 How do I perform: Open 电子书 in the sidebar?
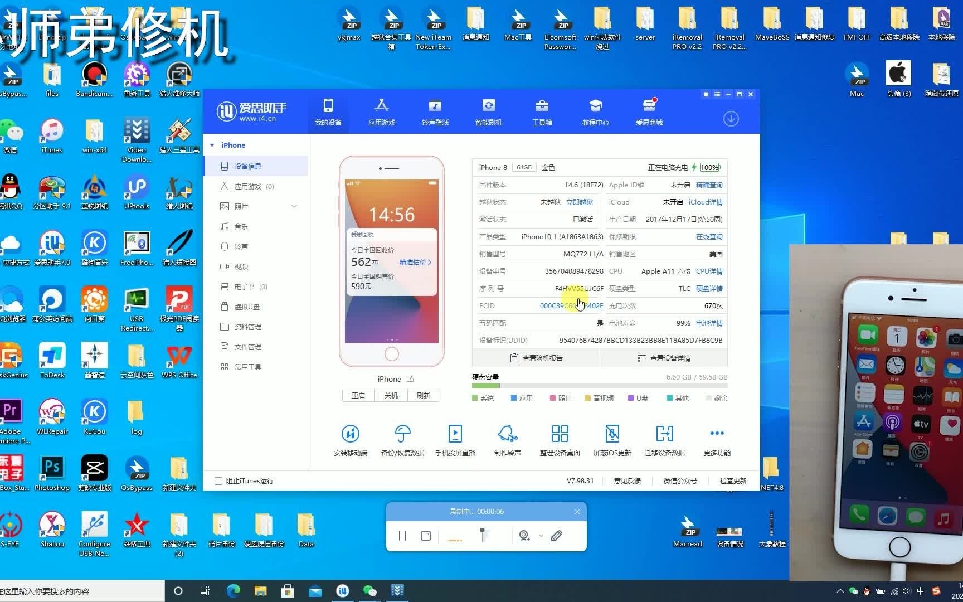(255, 287)
